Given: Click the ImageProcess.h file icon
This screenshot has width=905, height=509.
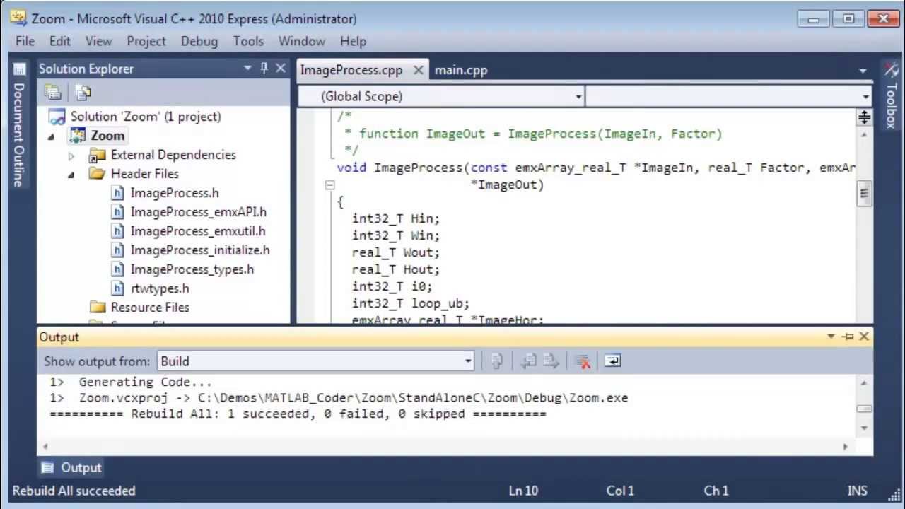Looking at the screenshot, I should (117, 193).
